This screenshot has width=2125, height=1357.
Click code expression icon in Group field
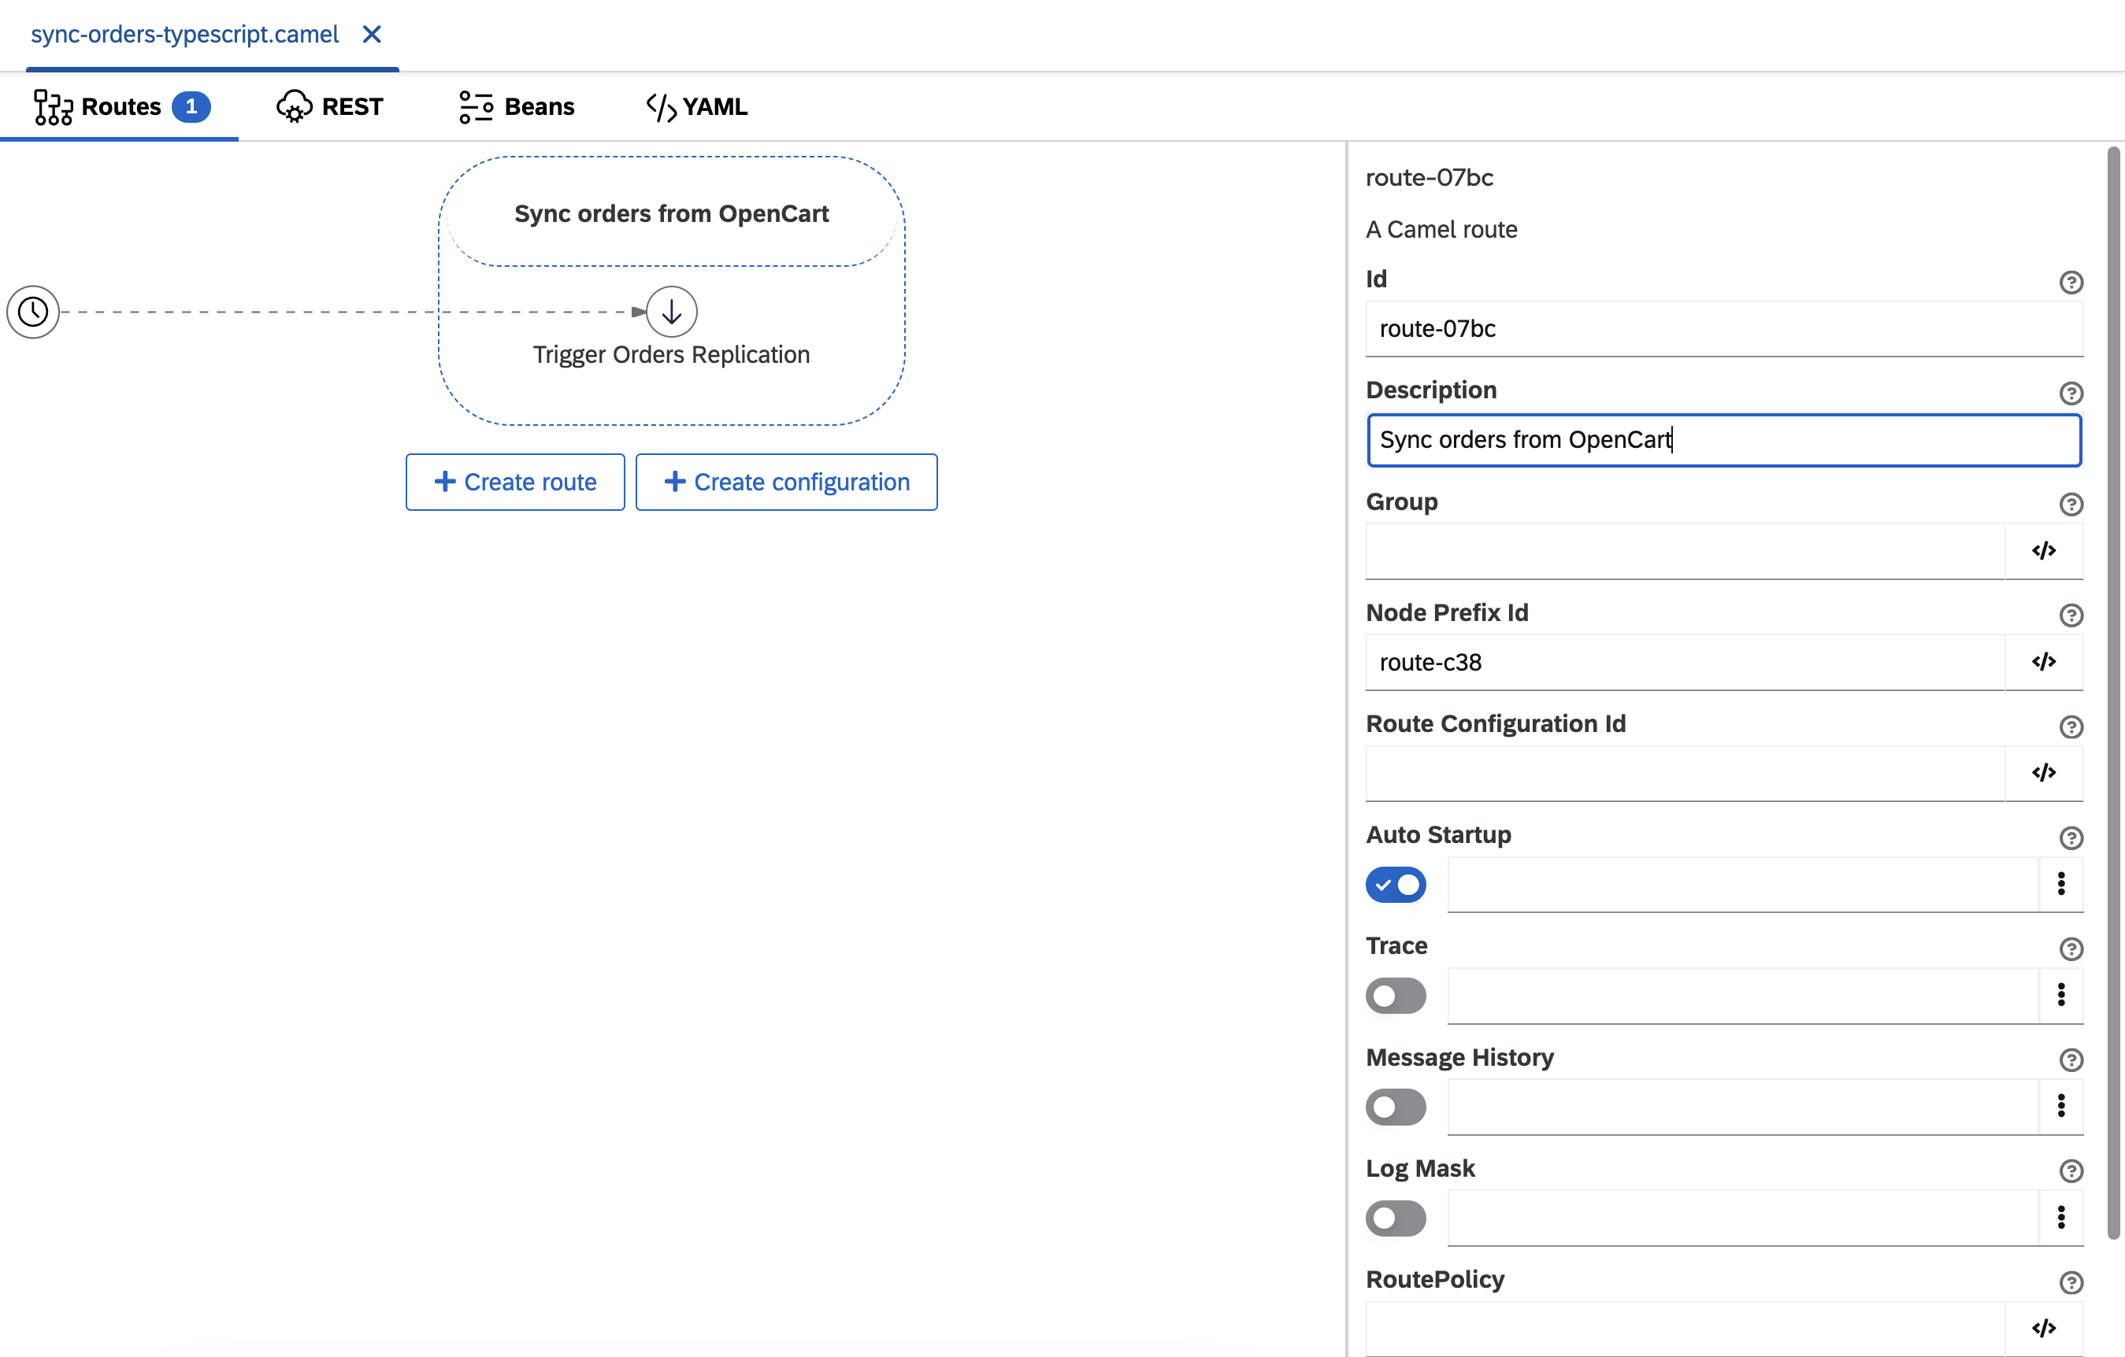coord(2043,551)
